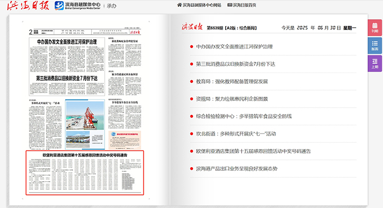The image size is (383, 208).
Task: Open article 欧堡利亚酒店集团 winning numbers notice
Action: 253,151
